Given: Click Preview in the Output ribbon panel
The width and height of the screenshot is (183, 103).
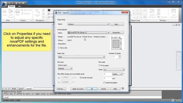Looking at the screenshot, I should (x=25, y=13).
